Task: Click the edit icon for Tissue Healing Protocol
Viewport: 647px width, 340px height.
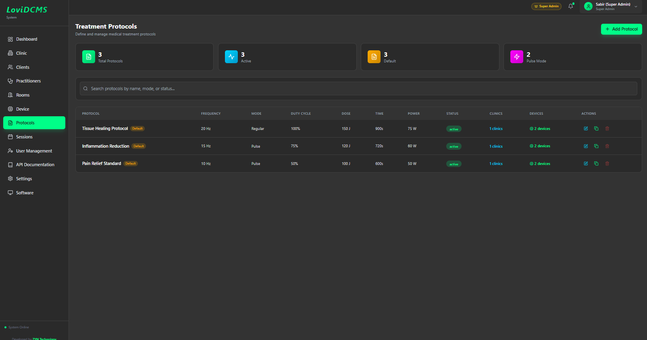Action: click(586, 129)
